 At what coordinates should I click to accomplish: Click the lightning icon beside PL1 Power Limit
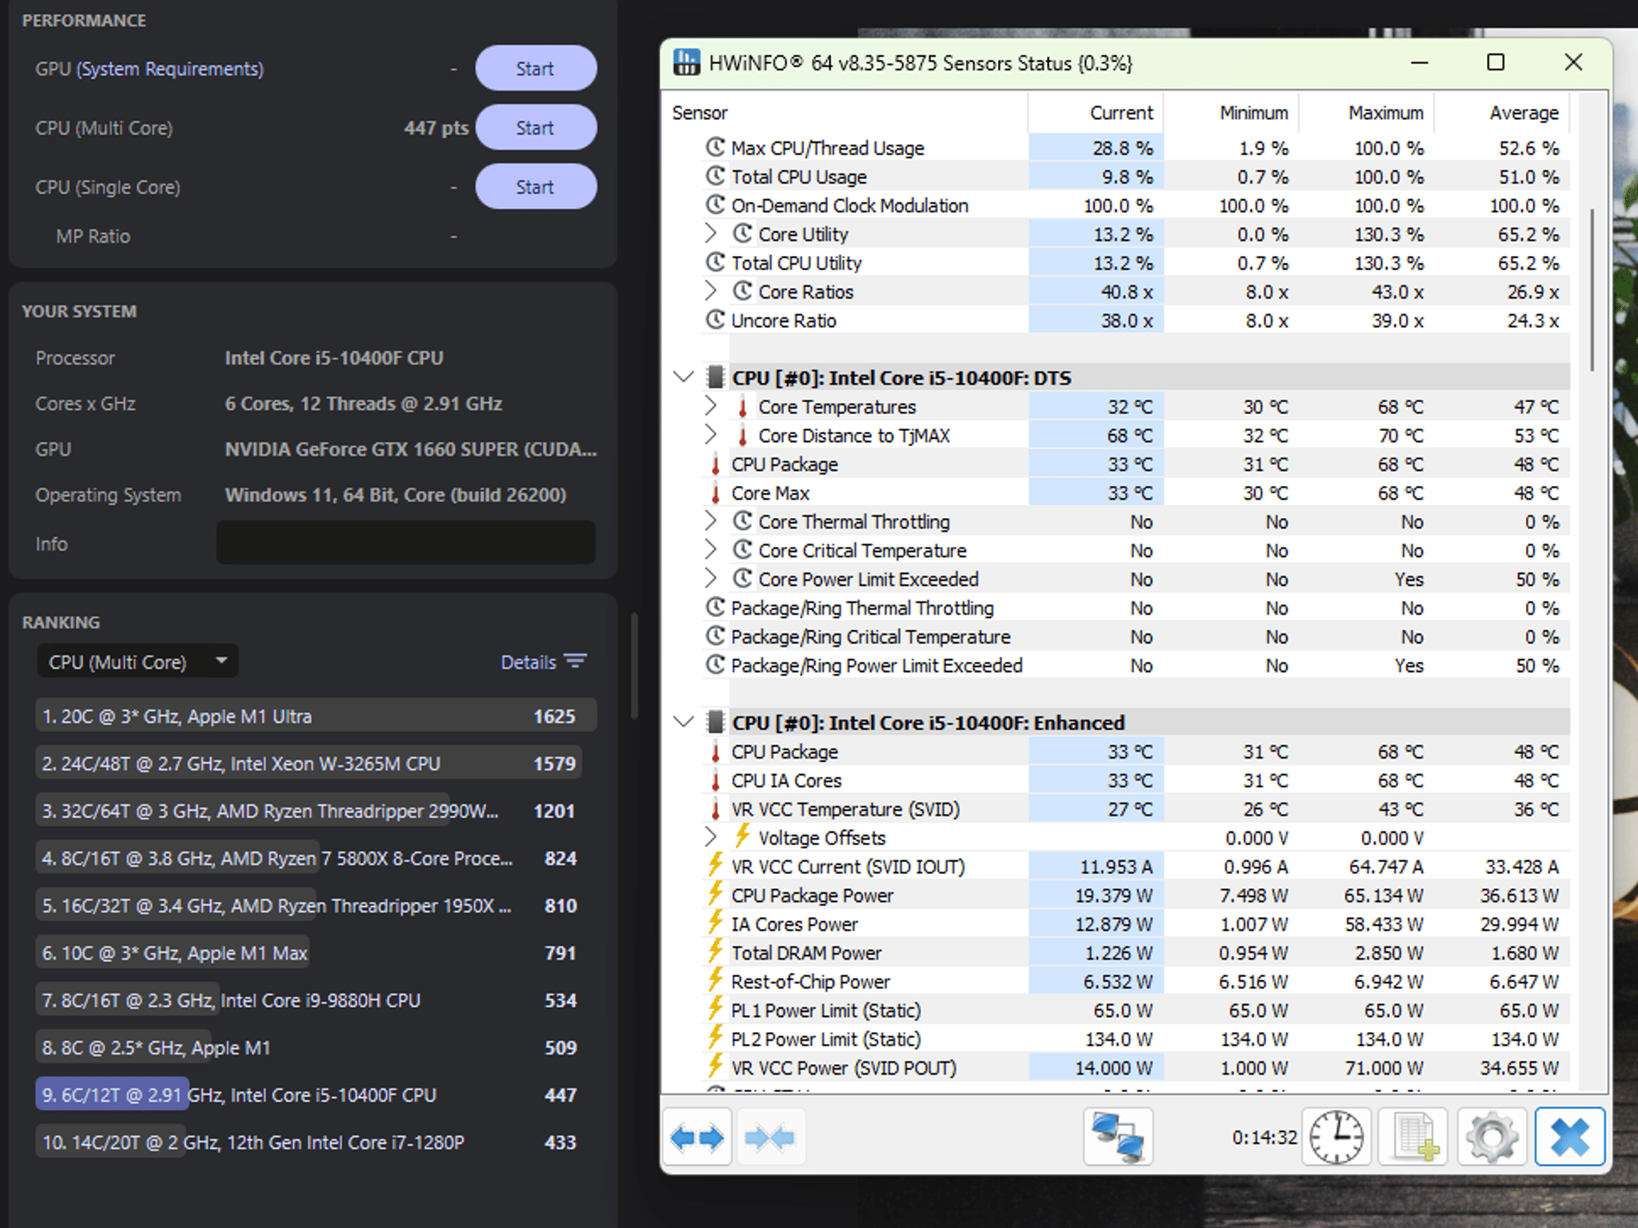(716, 1010)
